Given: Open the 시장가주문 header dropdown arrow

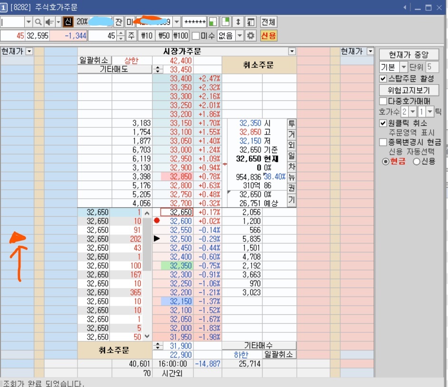Looking at the screenshot, I should 292,51.
